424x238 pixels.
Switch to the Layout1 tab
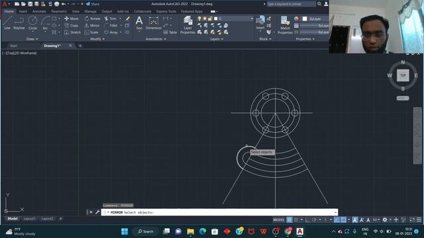(x=29, y=219)
